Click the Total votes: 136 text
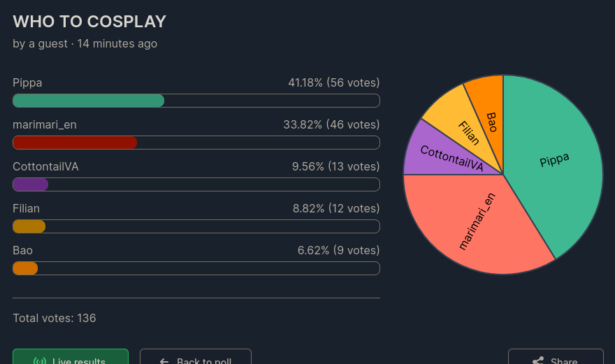The image size is (615, 364). click(x=54, y=318)
